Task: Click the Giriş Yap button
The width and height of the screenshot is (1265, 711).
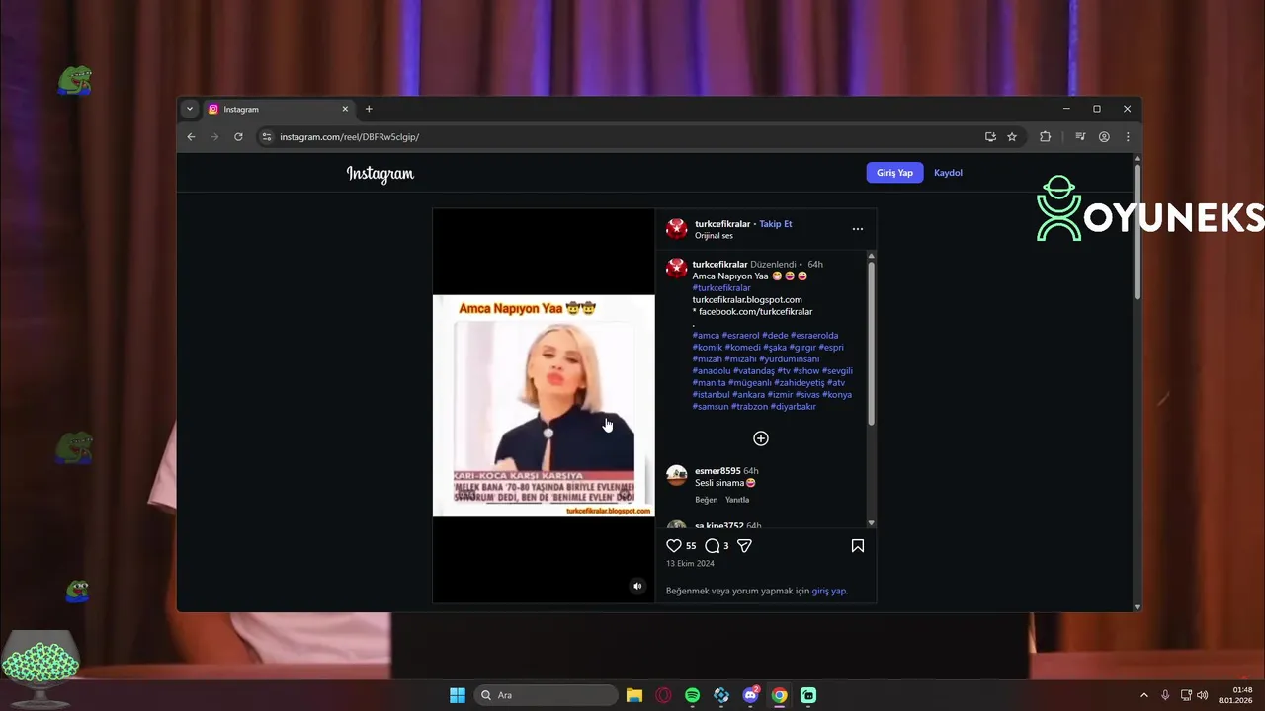Action: 894,173
